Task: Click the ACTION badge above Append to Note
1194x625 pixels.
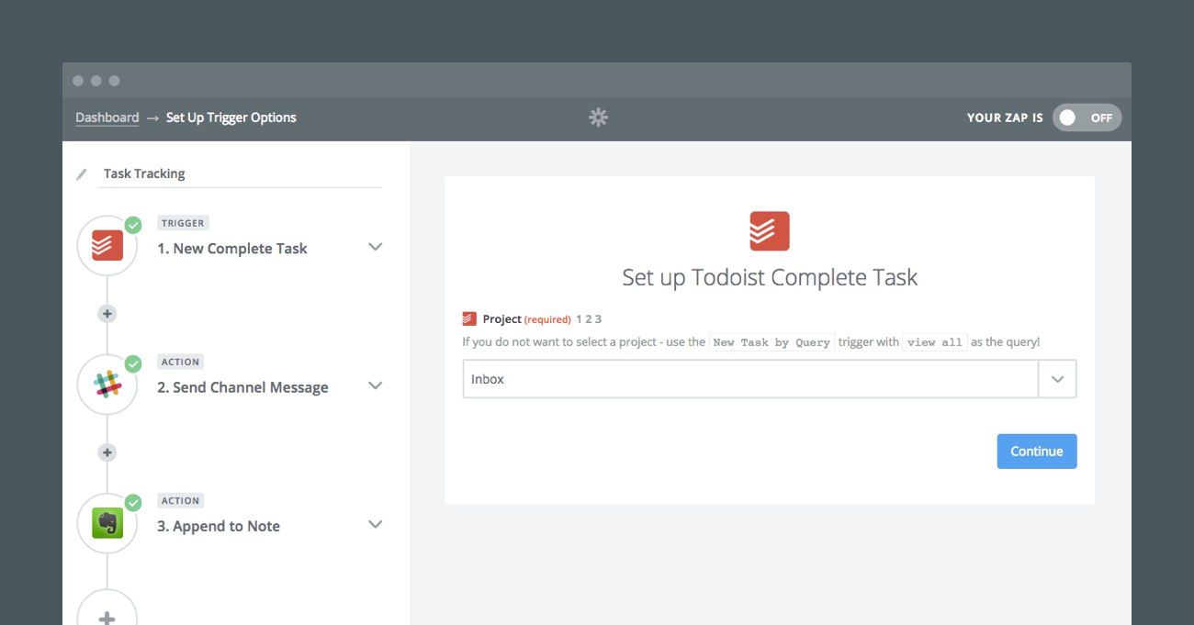Action: click(x=180, y=500)
